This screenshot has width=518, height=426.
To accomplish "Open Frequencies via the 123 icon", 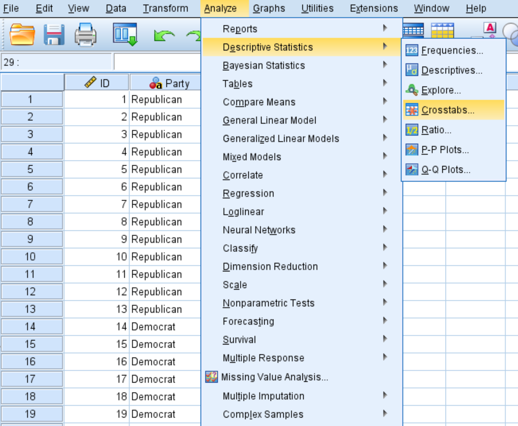I will click(411, 50).
